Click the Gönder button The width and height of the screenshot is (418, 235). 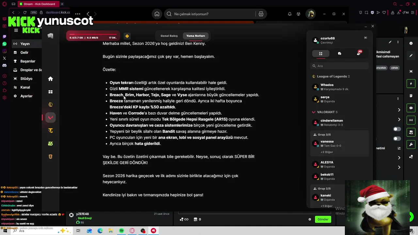(323, 219)
